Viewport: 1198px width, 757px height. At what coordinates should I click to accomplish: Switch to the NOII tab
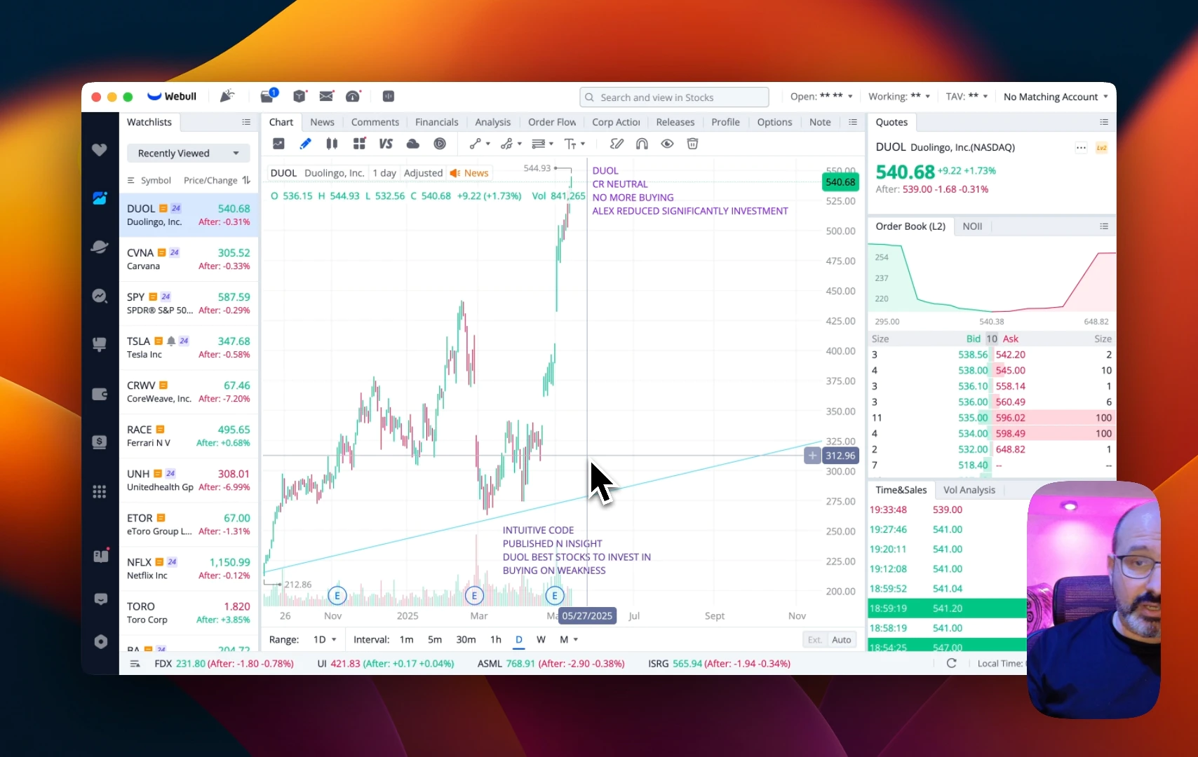pos(972,226)
